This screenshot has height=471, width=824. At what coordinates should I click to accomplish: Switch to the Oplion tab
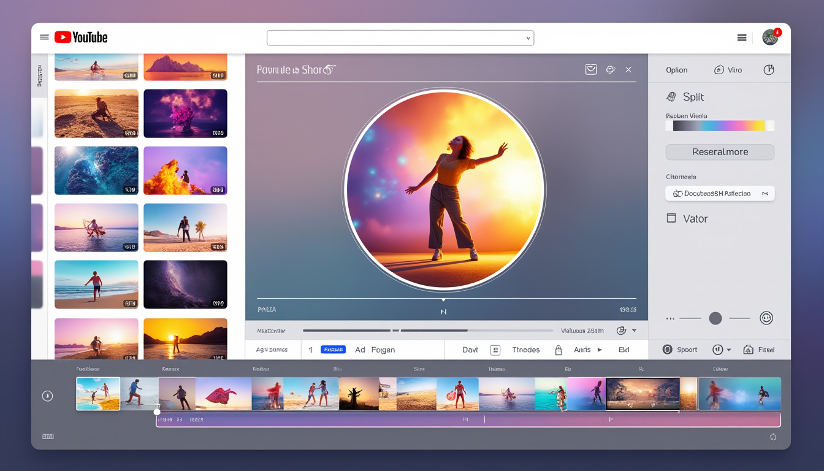677,70
